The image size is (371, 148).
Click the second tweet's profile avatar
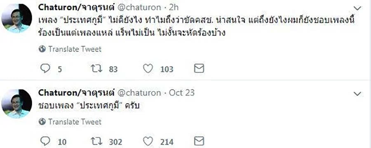point(16,104)
